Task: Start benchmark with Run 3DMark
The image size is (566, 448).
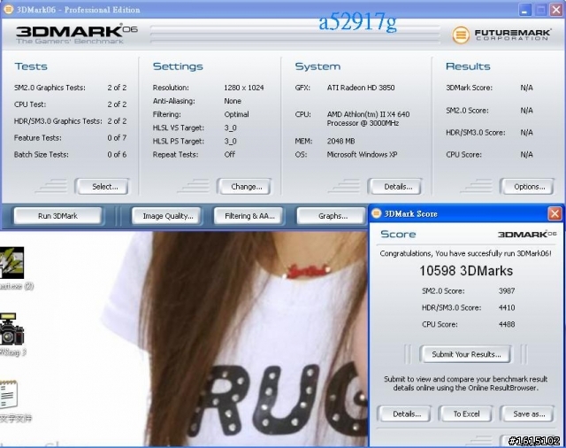Action: point(57,216)
